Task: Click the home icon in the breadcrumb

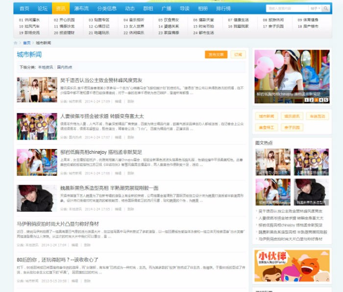Action: coord(15,43)
